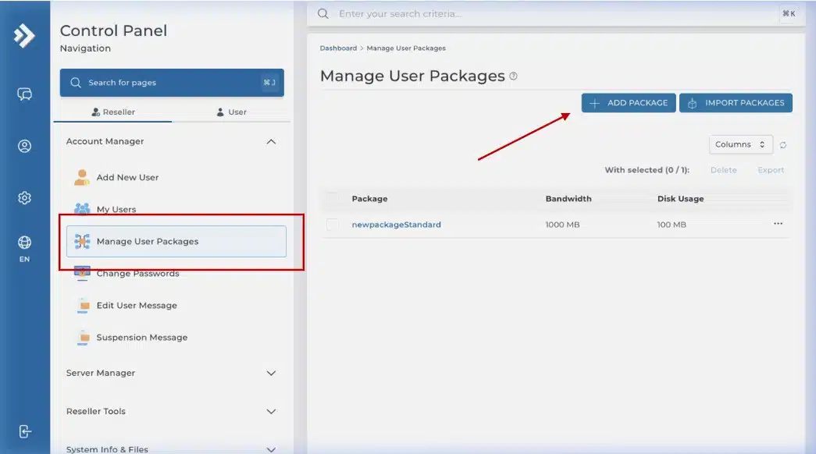Click the IMPORT PACKAGES button

click(x=736, y=103)
